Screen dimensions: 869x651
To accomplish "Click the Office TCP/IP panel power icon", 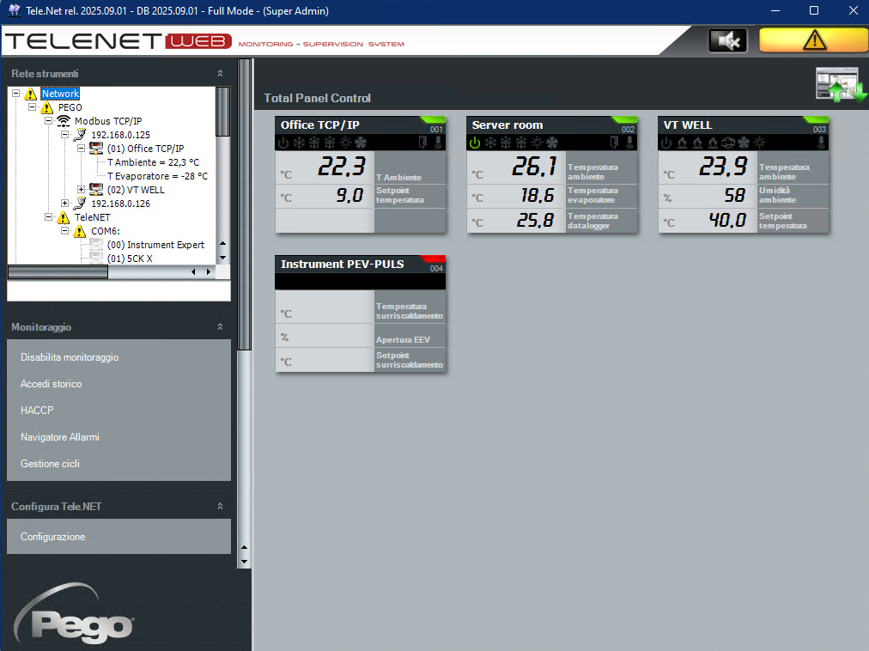I will coord(284,143).
